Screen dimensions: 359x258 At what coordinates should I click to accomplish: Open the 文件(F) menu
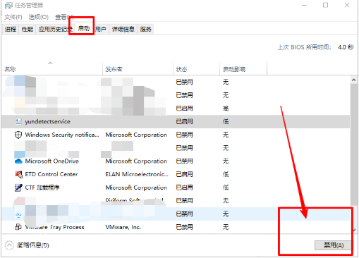[x=13, y=17]
